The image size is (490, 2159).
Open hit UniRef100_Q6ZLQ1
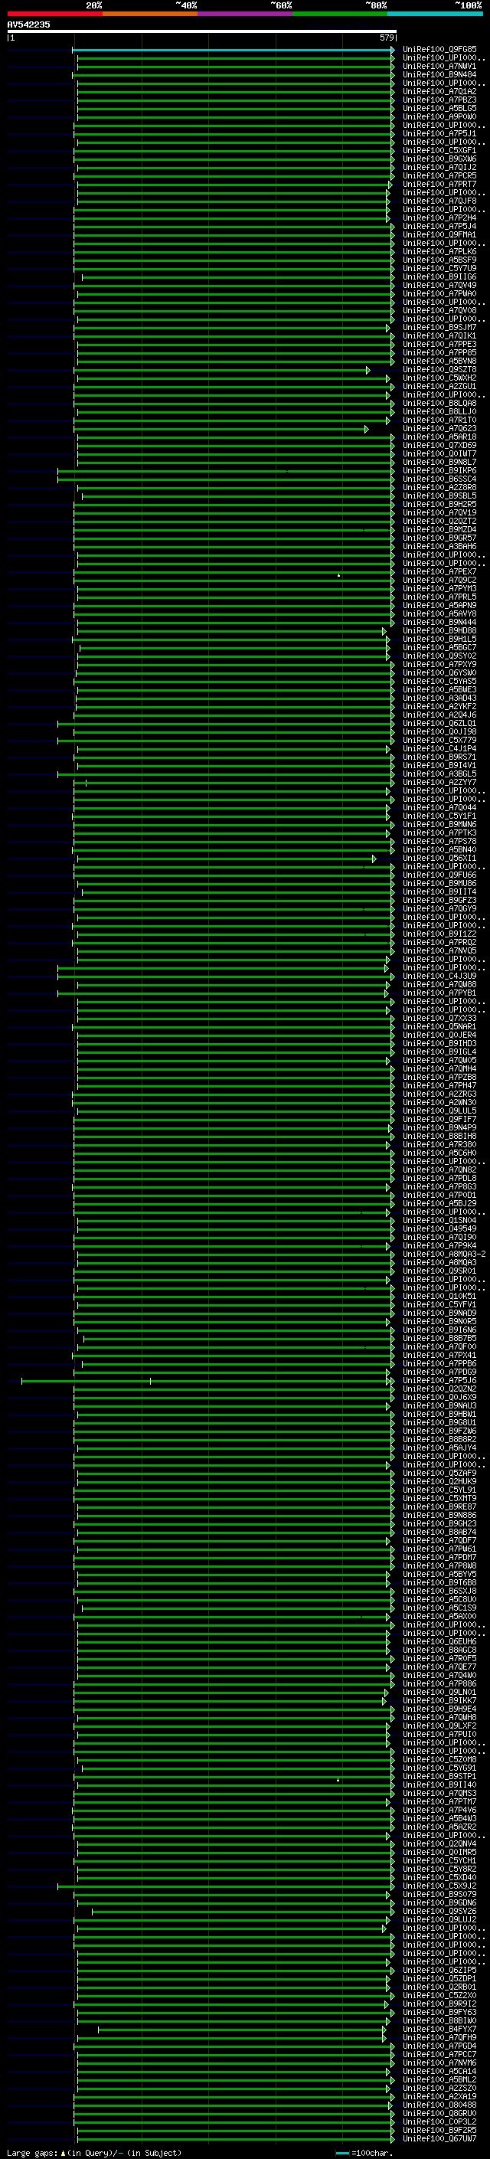coord(439,723)
